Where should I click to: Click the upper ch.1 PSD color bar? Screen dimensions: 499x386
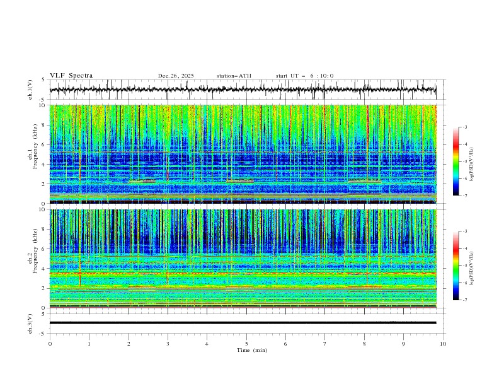[456, 161]
